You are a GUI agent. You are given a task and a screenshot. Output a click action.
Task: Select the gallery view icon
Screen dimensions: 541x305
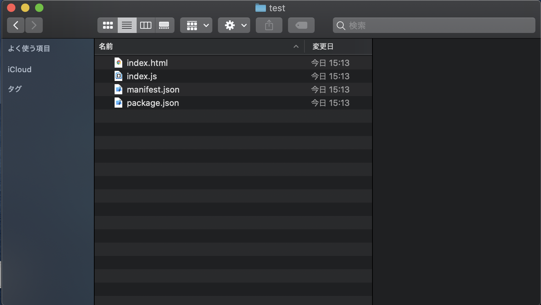[x=165, y=25]
